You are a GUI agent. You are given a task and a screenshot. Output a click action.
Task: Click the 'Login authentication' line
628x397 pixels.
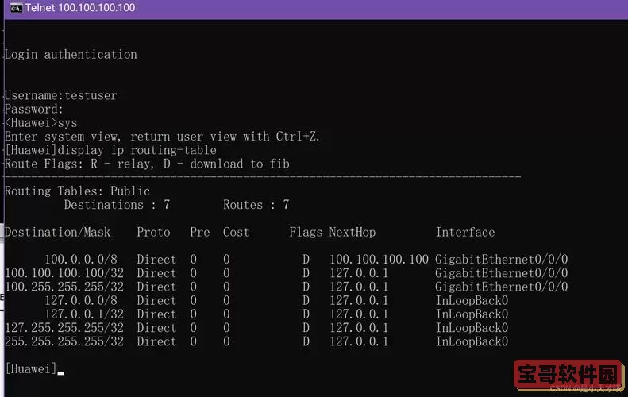point(71,55)
